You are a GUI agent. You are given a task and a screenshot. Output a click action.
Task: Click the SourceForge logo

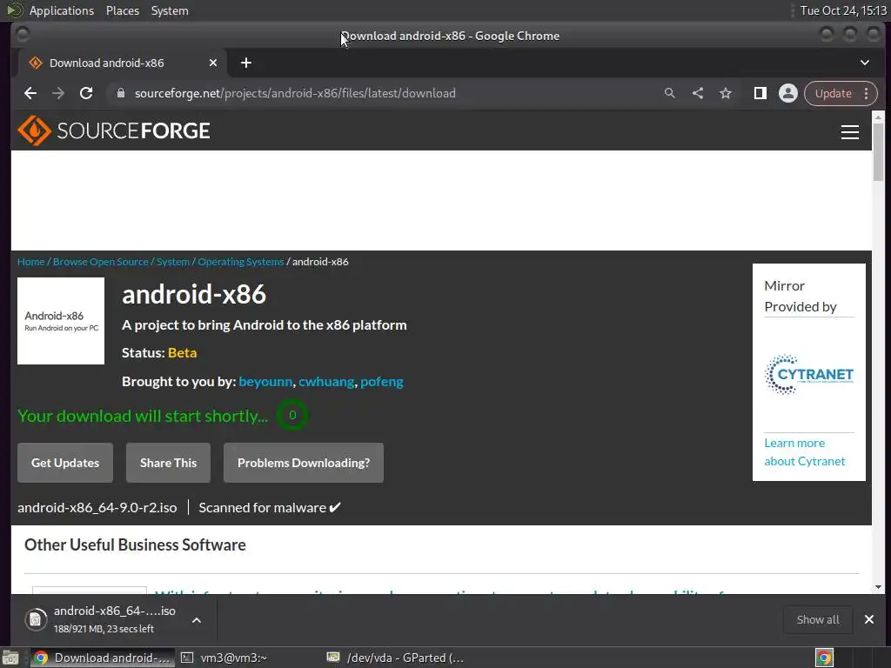114,130
